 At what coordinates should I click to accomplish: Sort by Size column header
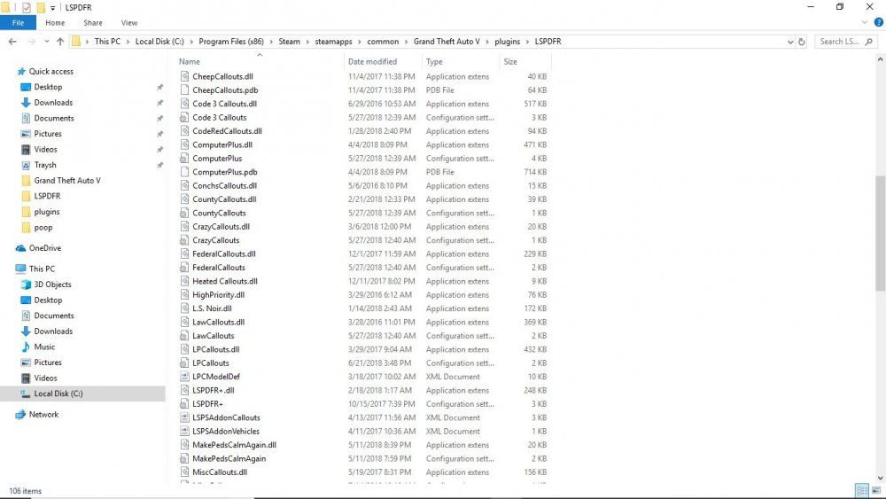[510, 61]
